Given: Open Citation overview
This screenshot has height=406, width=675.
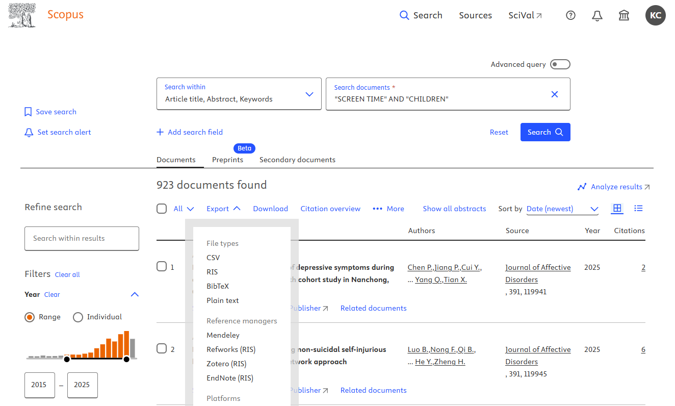Looking at the screenshot, I should click(x=330, y=209).
